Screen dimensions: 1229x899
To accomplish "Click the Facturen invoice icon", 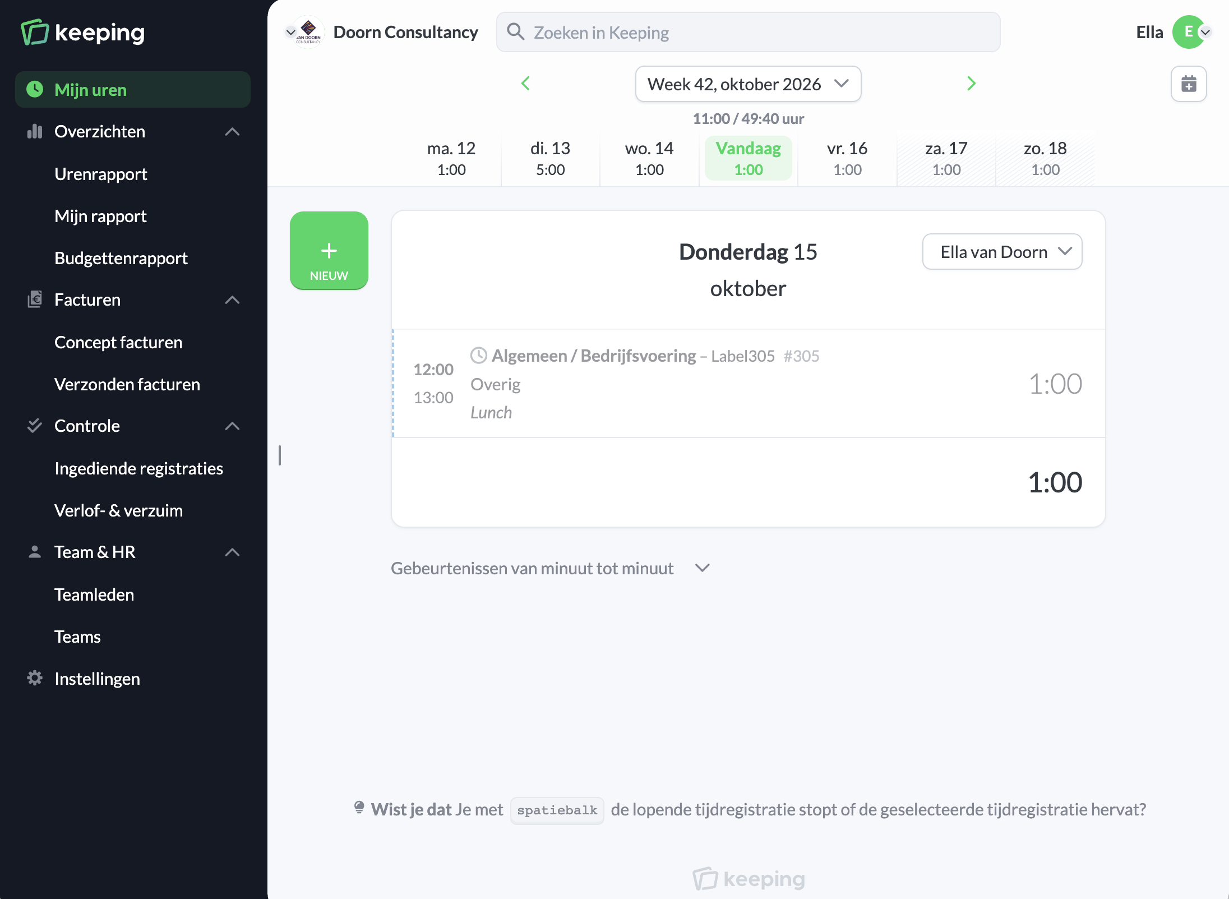I will (35, 299).
